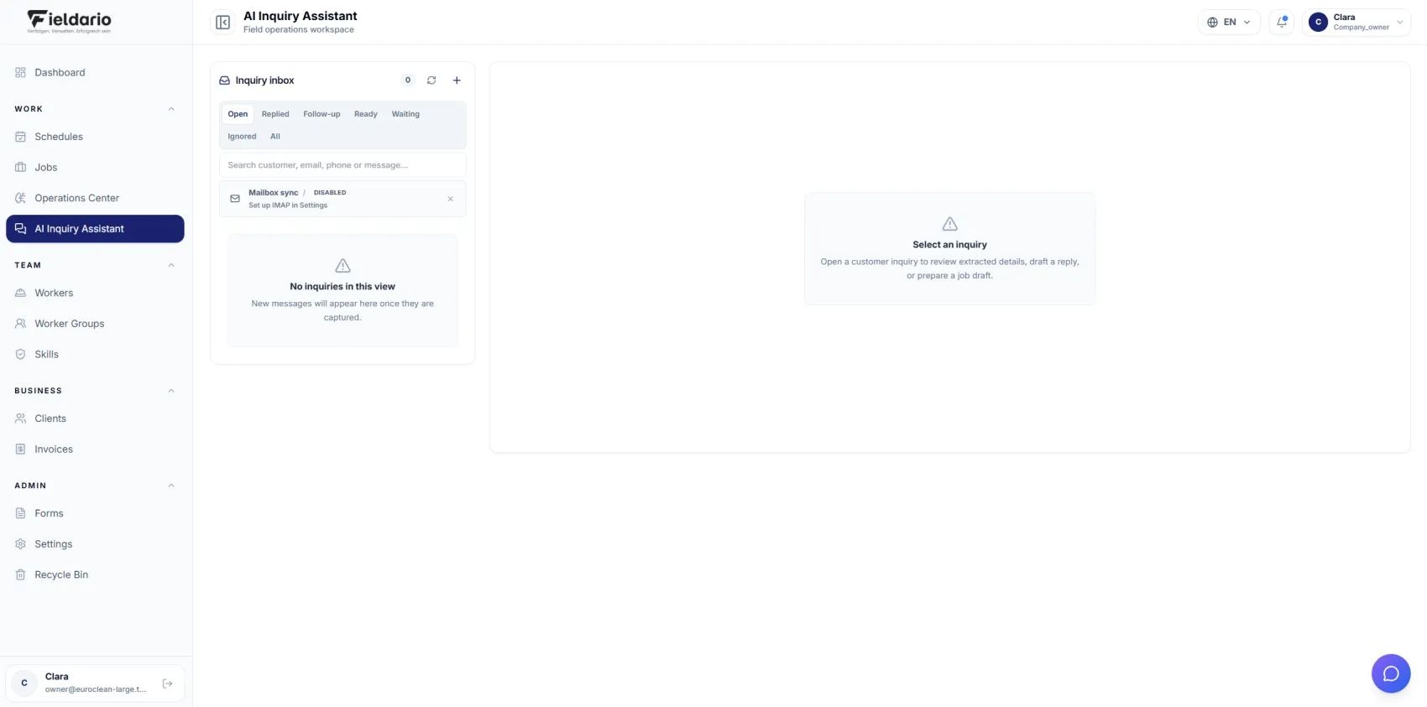
Task: Open the EN language dropdown
Action: tap(1229, 23)
